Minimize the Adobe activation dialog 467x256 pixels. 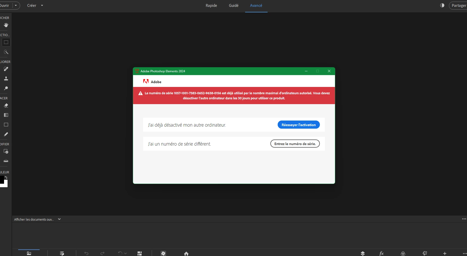tap(306, 71)
